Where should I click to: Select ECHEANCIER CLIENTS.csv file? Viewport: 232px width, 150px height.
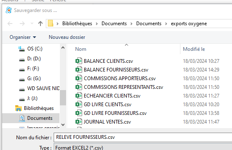click(112, 96)
